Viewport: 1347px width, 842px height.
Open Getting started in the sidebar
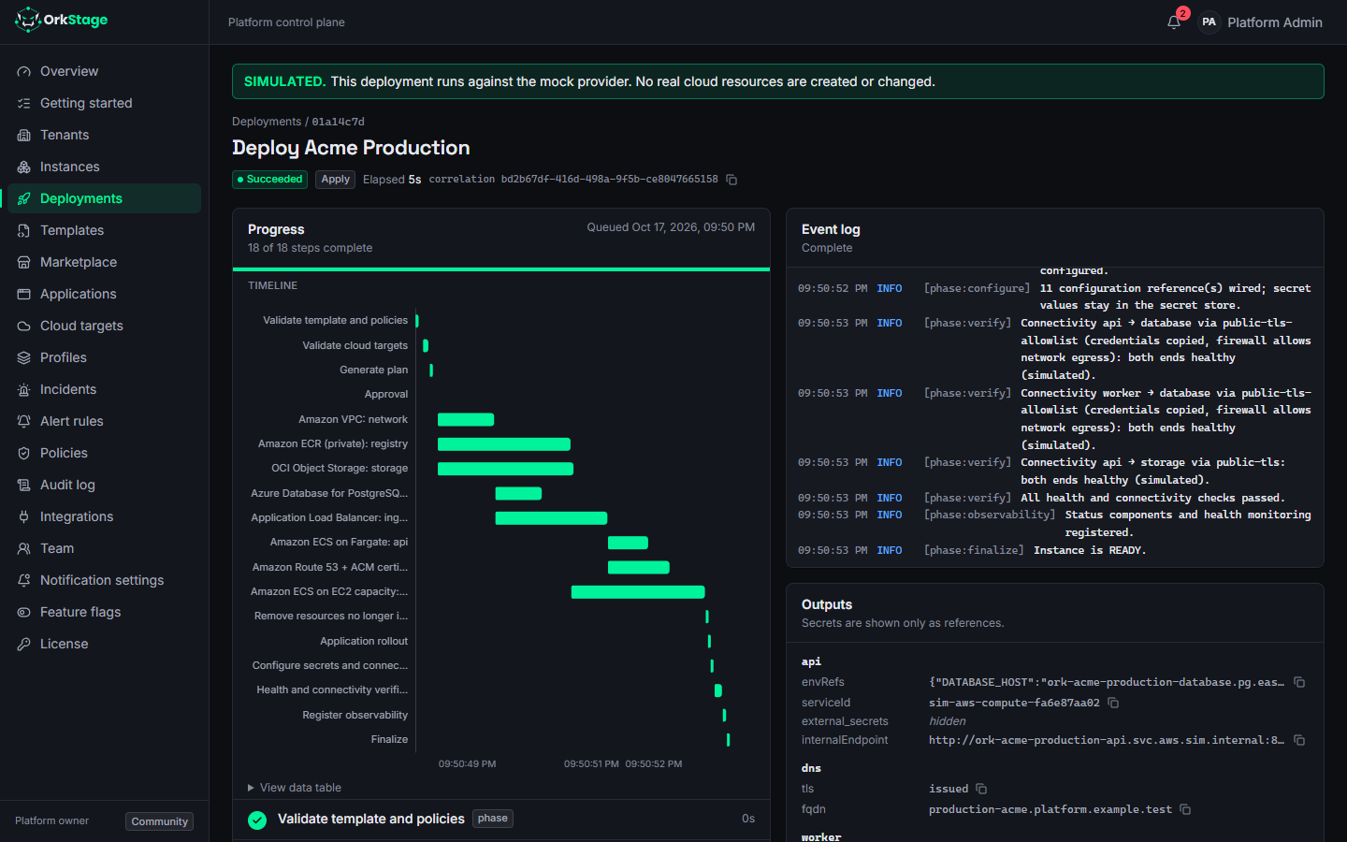[104, 103]
